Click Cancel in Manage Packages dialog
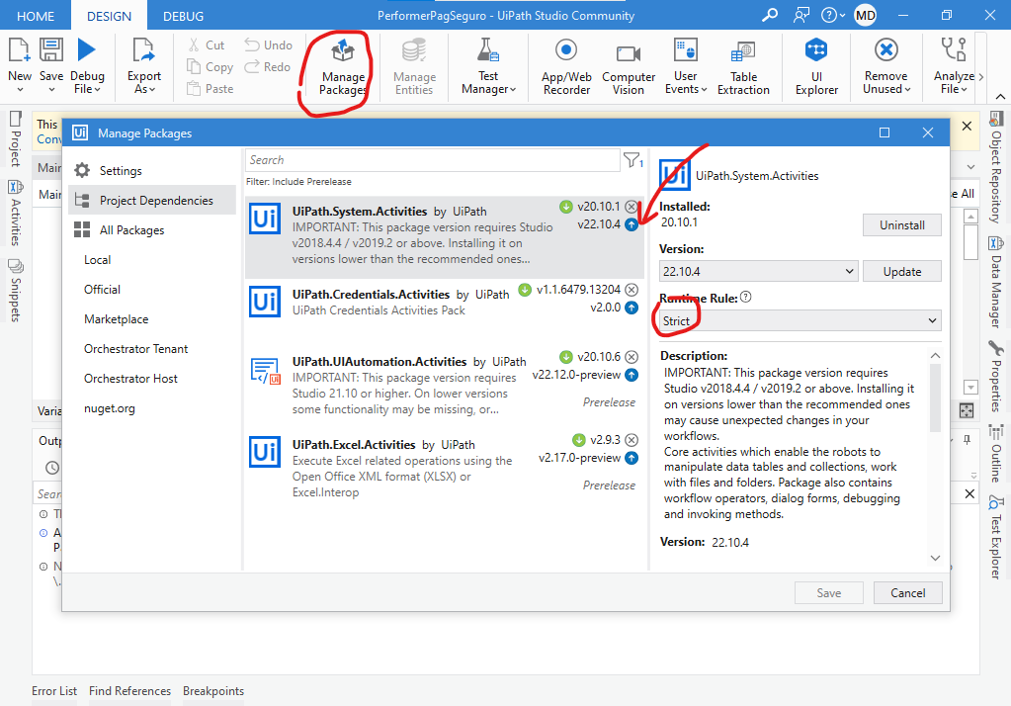This screenshot has width=1011, height=706. pos(907,593)
